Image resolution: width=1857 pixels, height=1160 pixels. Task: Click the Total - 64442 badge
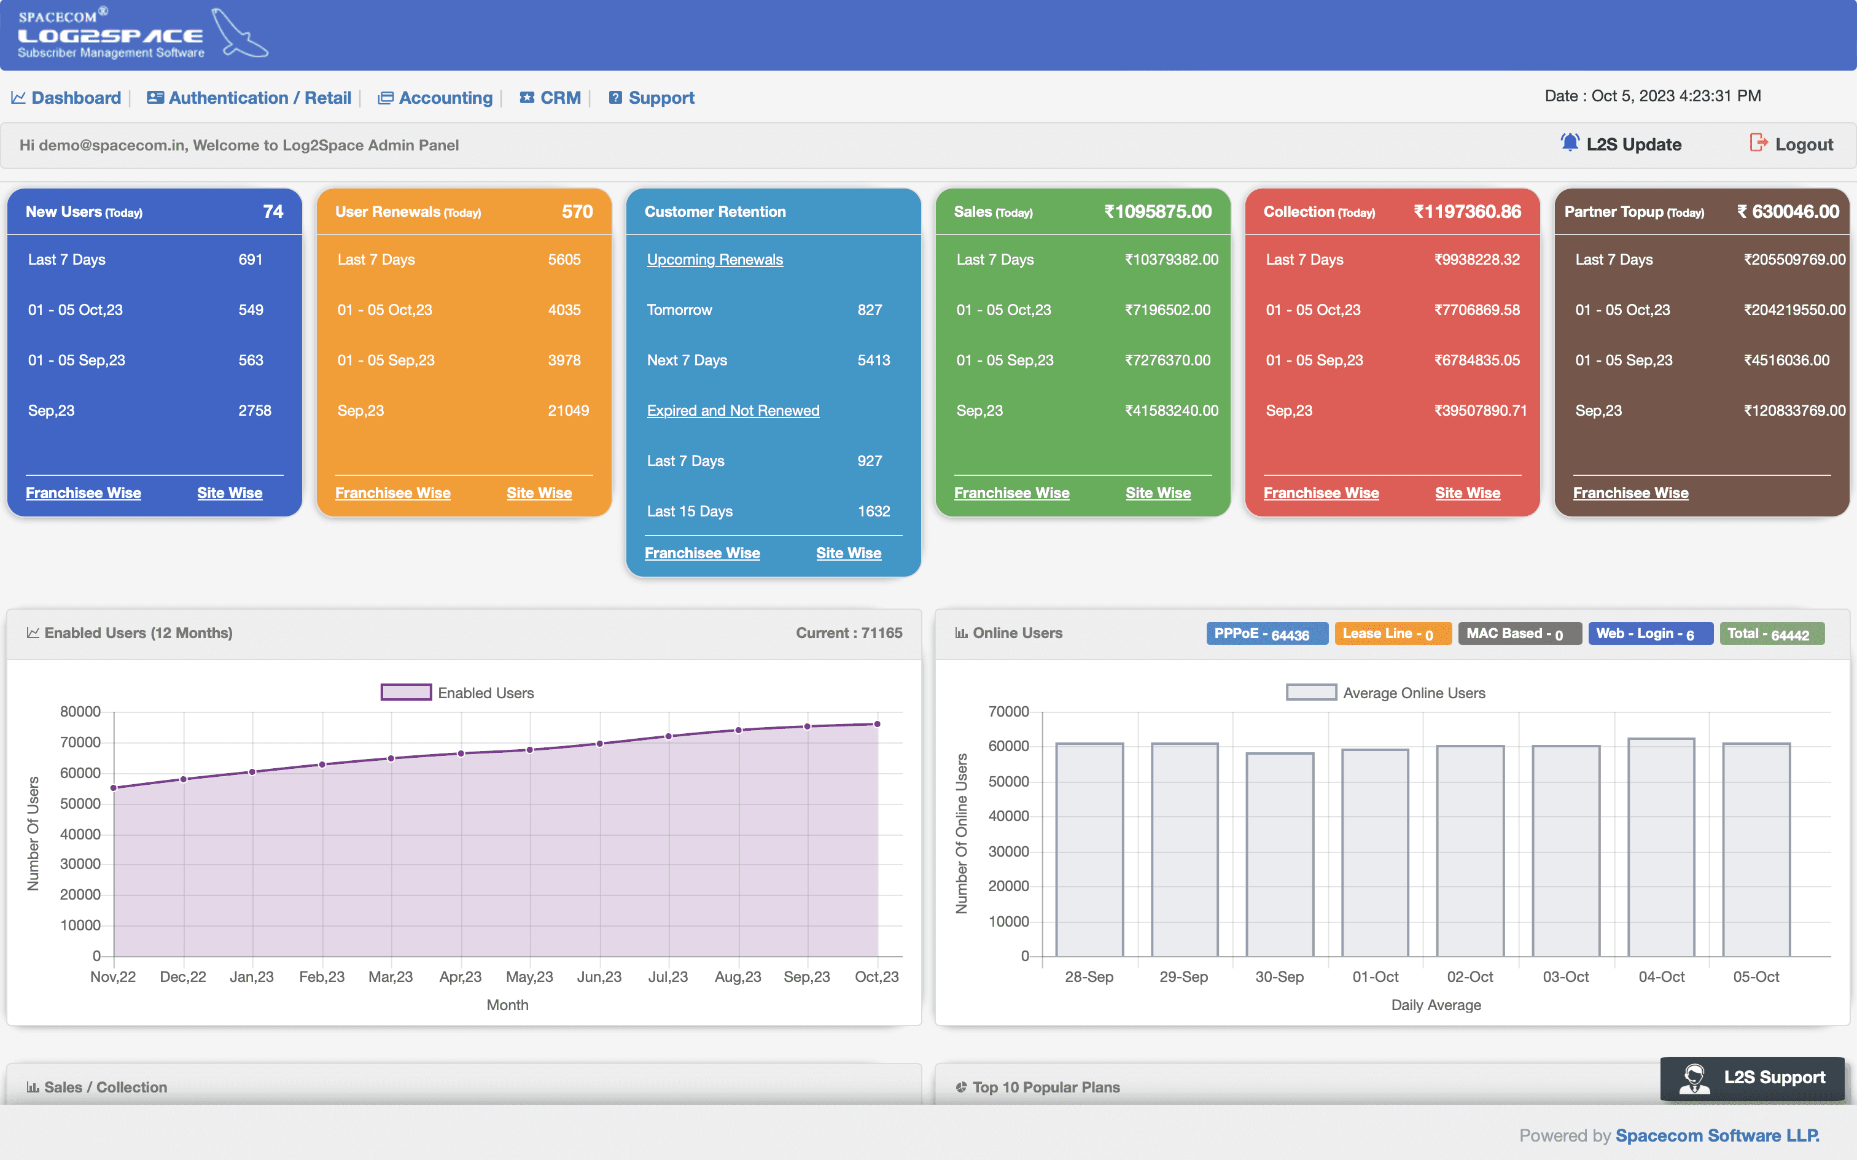(1772, 634)
